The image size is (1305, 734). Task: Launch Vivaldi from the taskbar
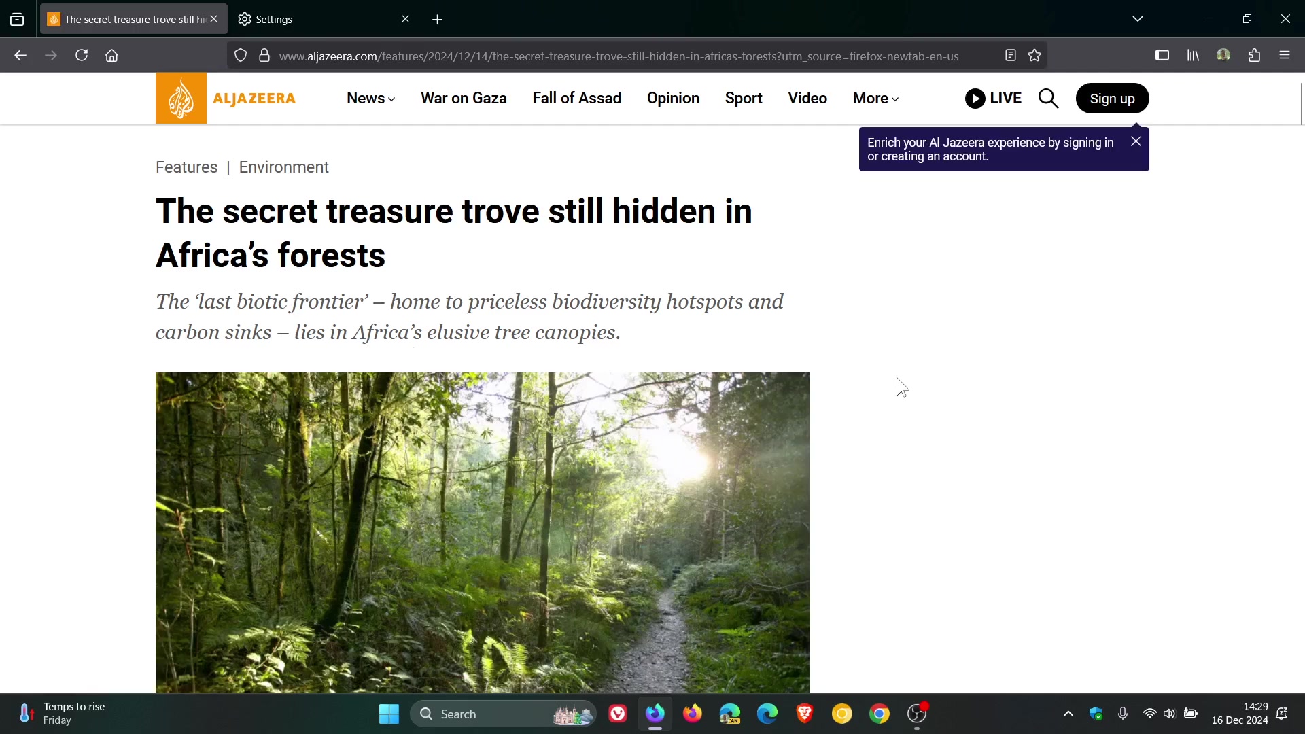coord(618,714)
